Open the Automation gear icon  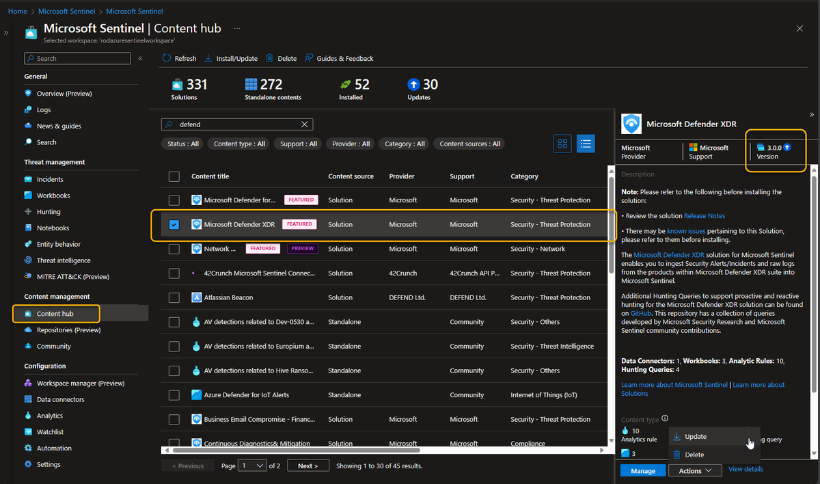tap(28, 448)
